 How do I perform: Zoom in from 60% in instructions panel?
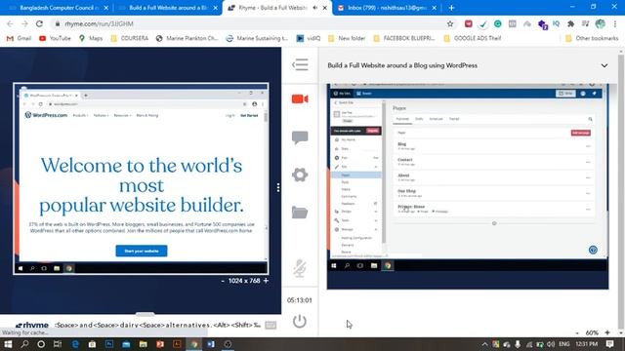click(607, 332)
